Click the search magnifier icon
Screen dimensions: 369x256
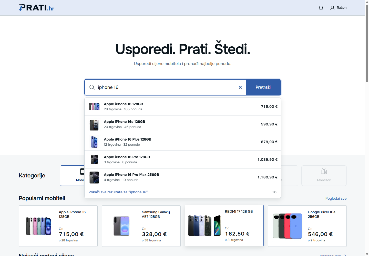(x=92, y=87)
